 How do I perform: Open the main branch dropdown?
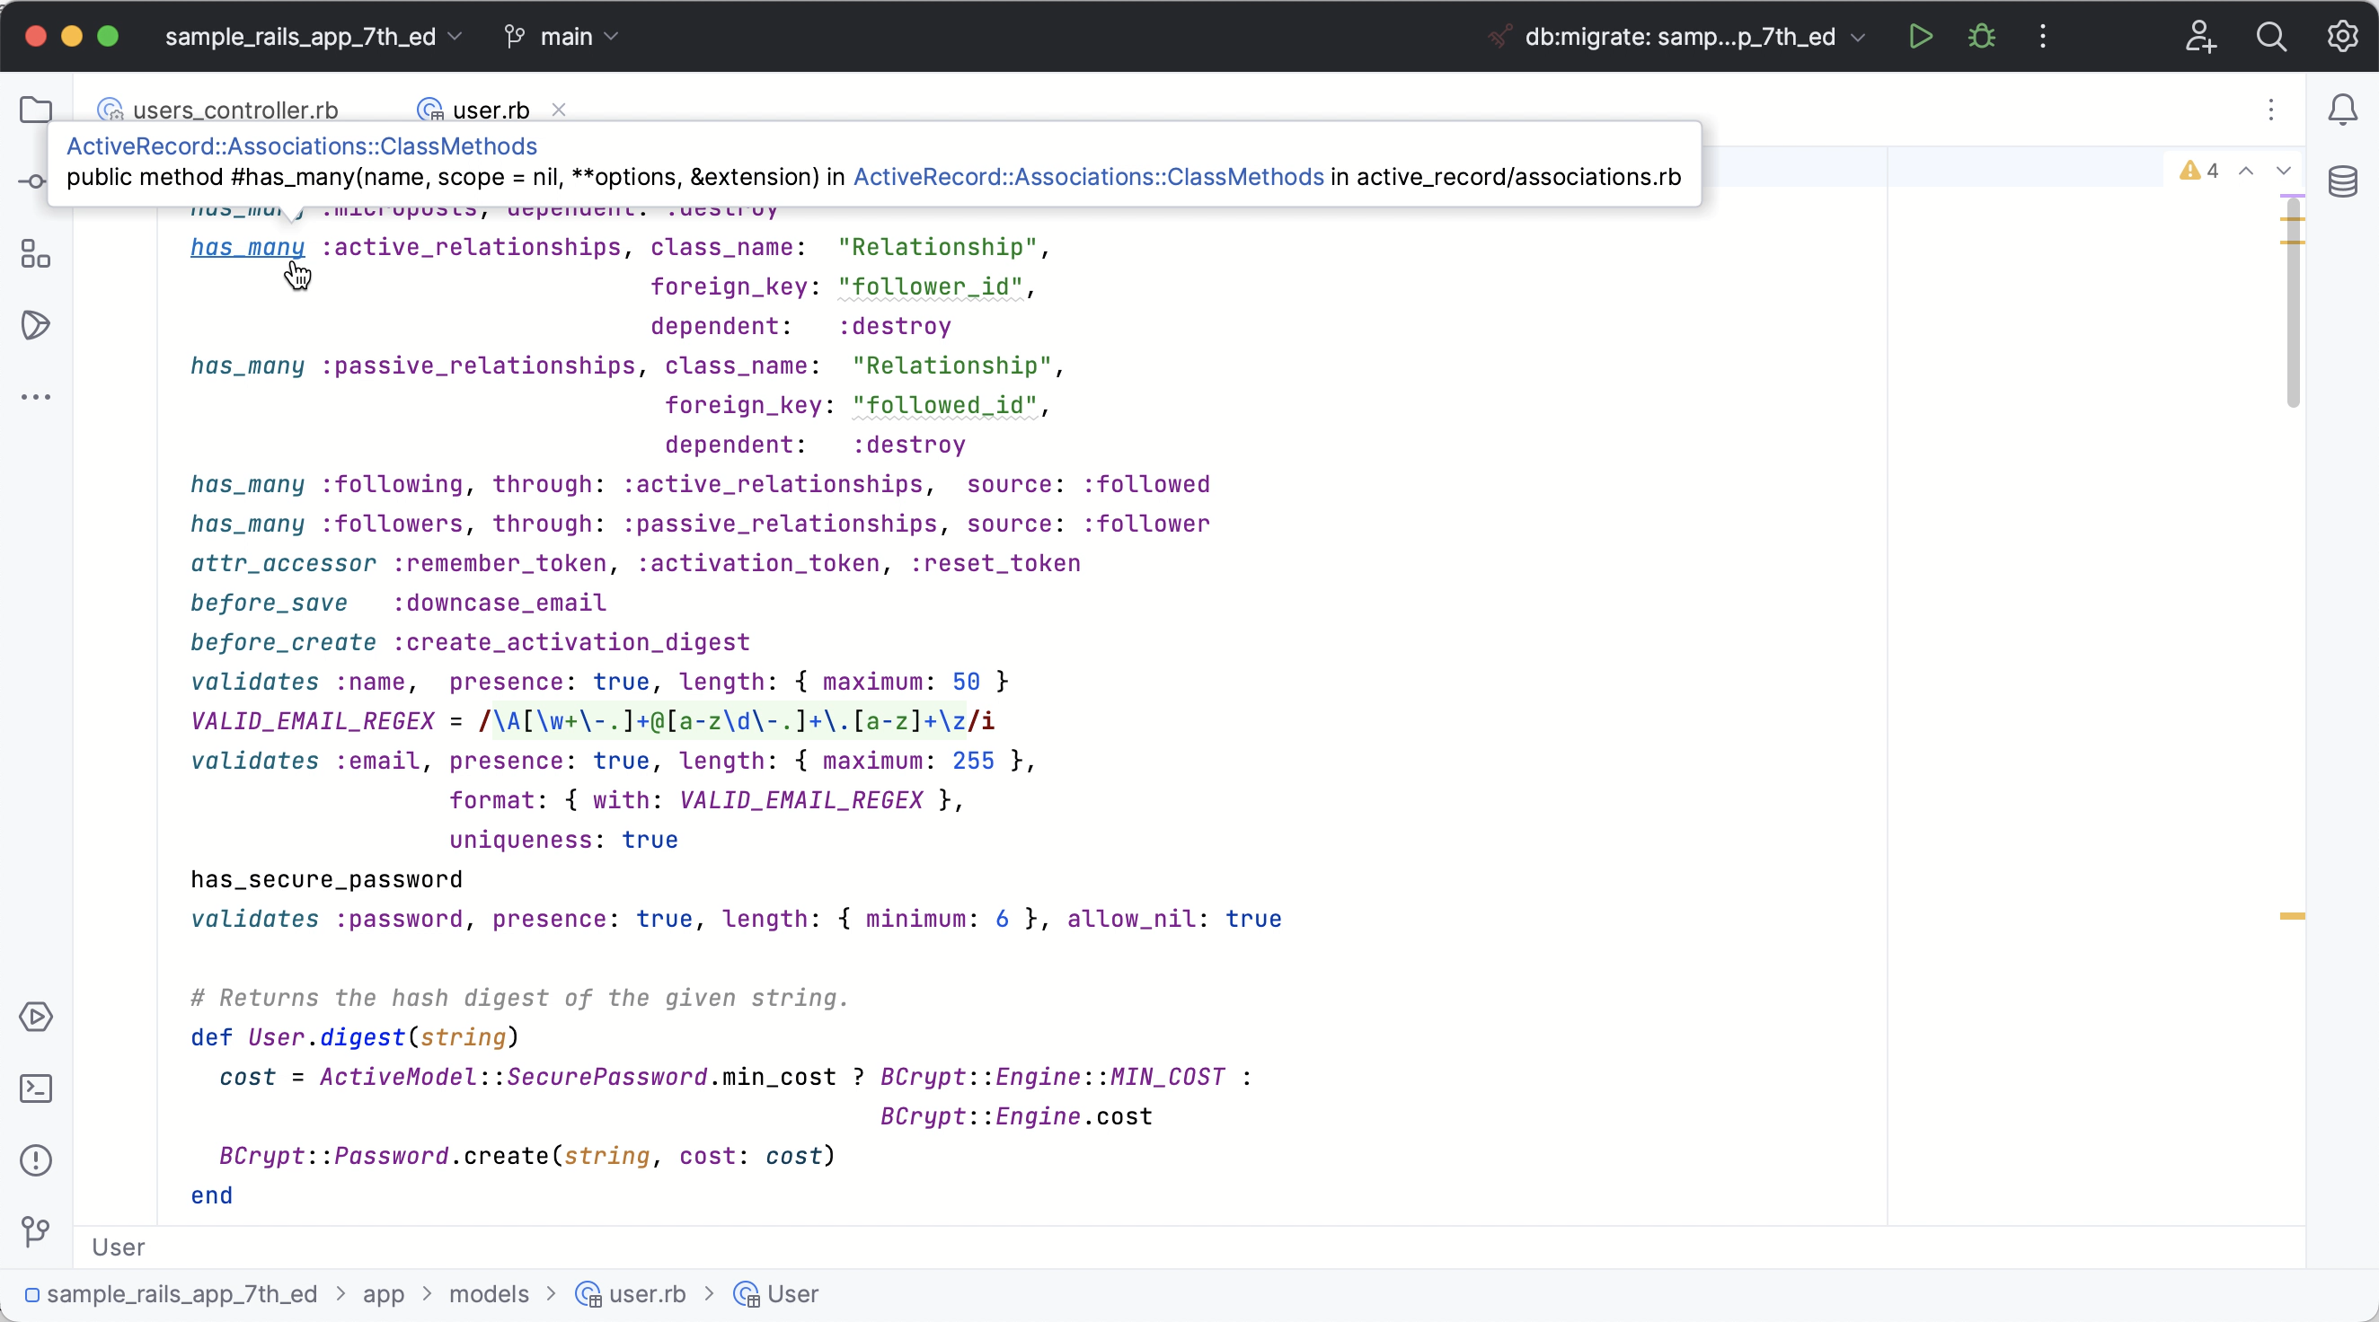(x=563, y=37)
